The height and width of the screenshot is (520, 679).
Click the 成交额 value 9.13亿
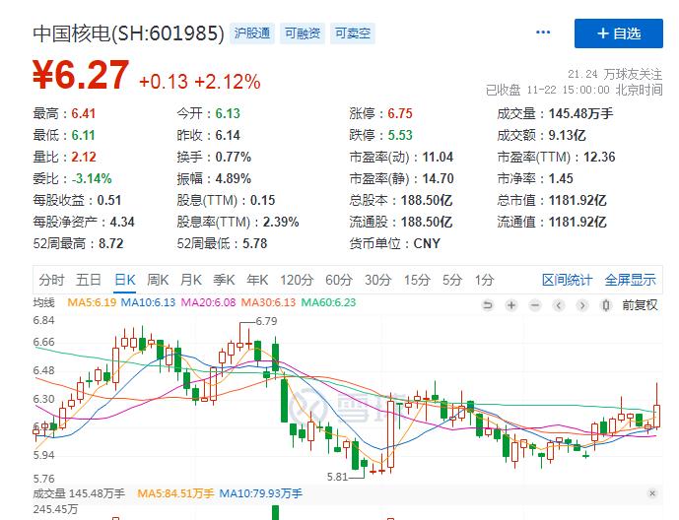[567, 135]
